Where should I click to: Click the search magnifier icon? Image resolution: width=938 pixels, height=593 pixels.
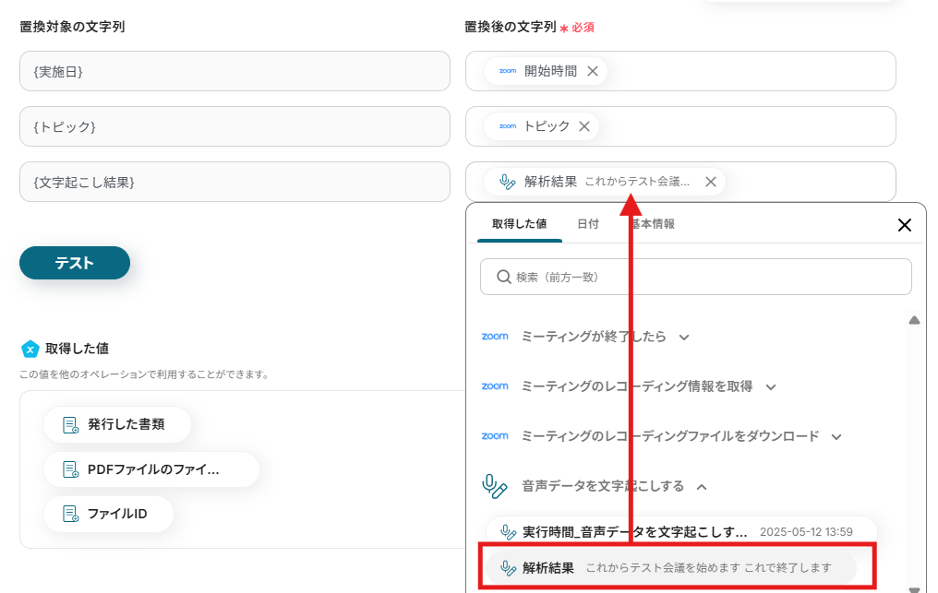[504, 277]
